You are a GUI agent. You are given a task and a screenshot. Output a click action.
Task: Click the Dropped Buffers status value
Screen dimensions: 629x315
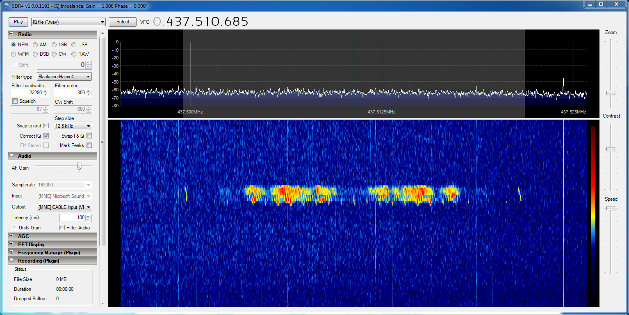(57, 299)
